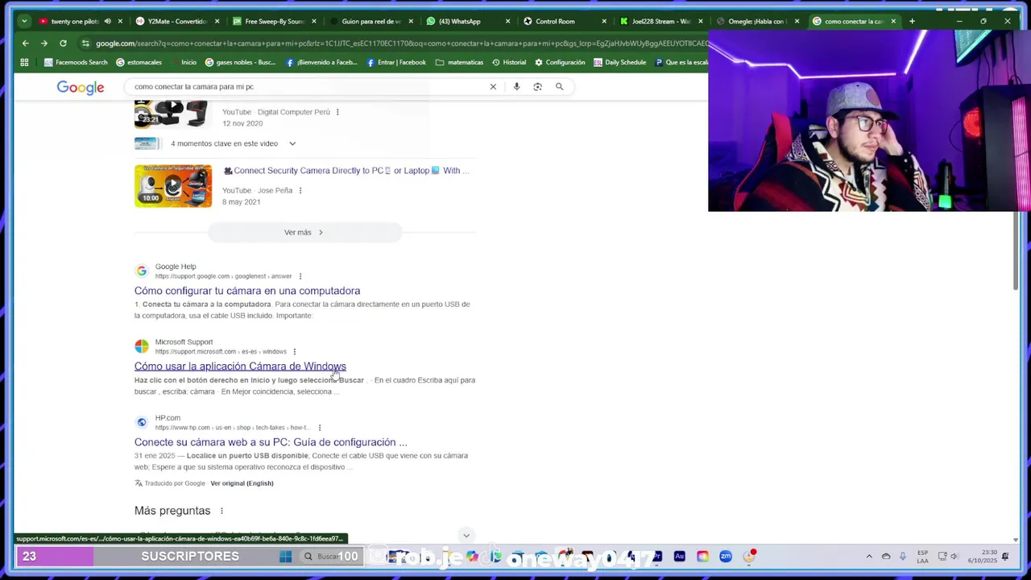The image size is (1031, 580).
Task: Open more options for Google Help result
Action: [x=300, y=276]
